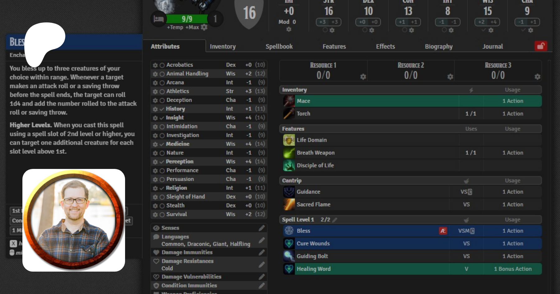The image size is (560, 294).
Task: Click the rest bed icon
Action: [159, 19]
